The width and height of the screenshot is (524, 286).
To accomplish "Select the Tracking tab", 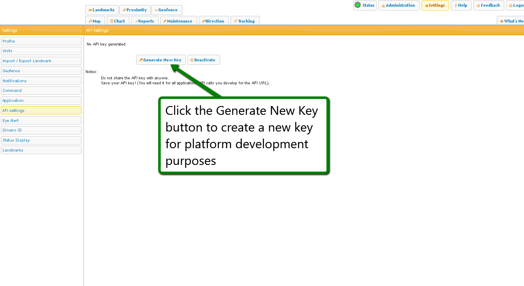I will click(x=244, y=21).
